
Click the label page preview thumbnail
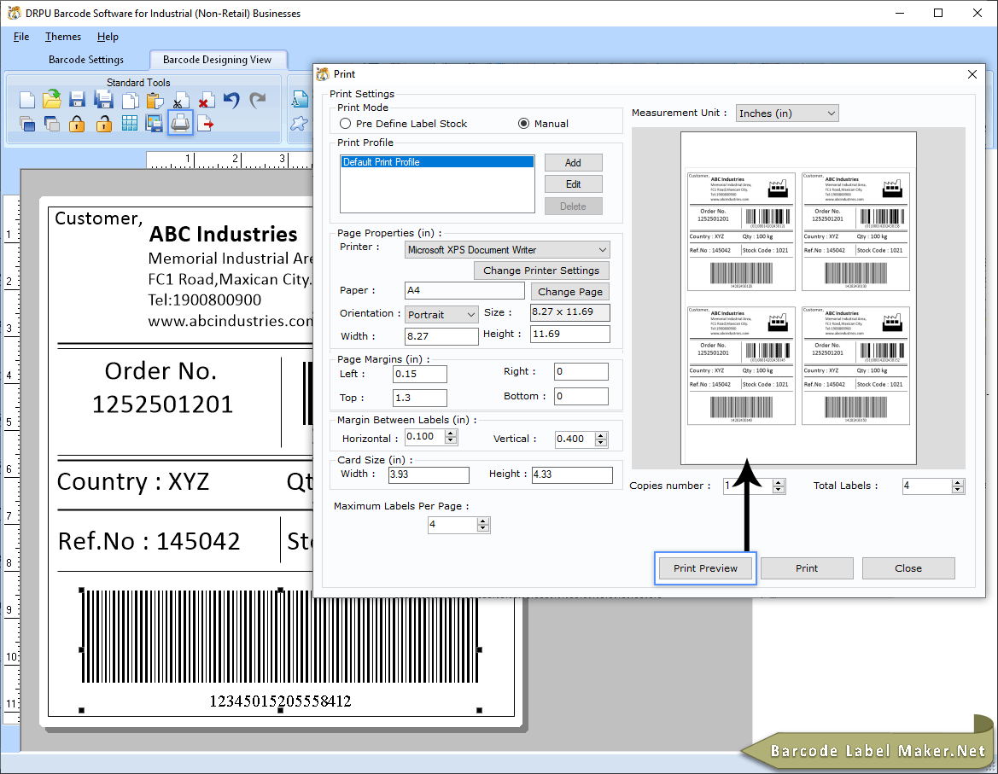pos(798,299)
